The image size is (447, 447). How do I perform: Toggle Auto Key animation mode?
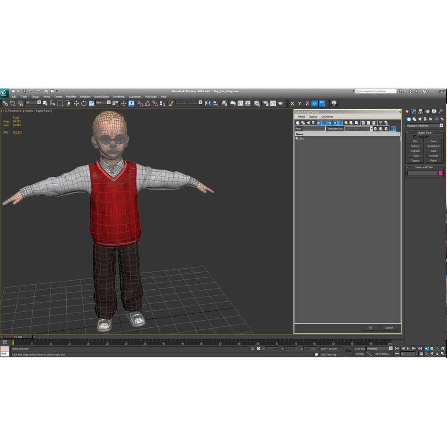click(x=360, y=348)
